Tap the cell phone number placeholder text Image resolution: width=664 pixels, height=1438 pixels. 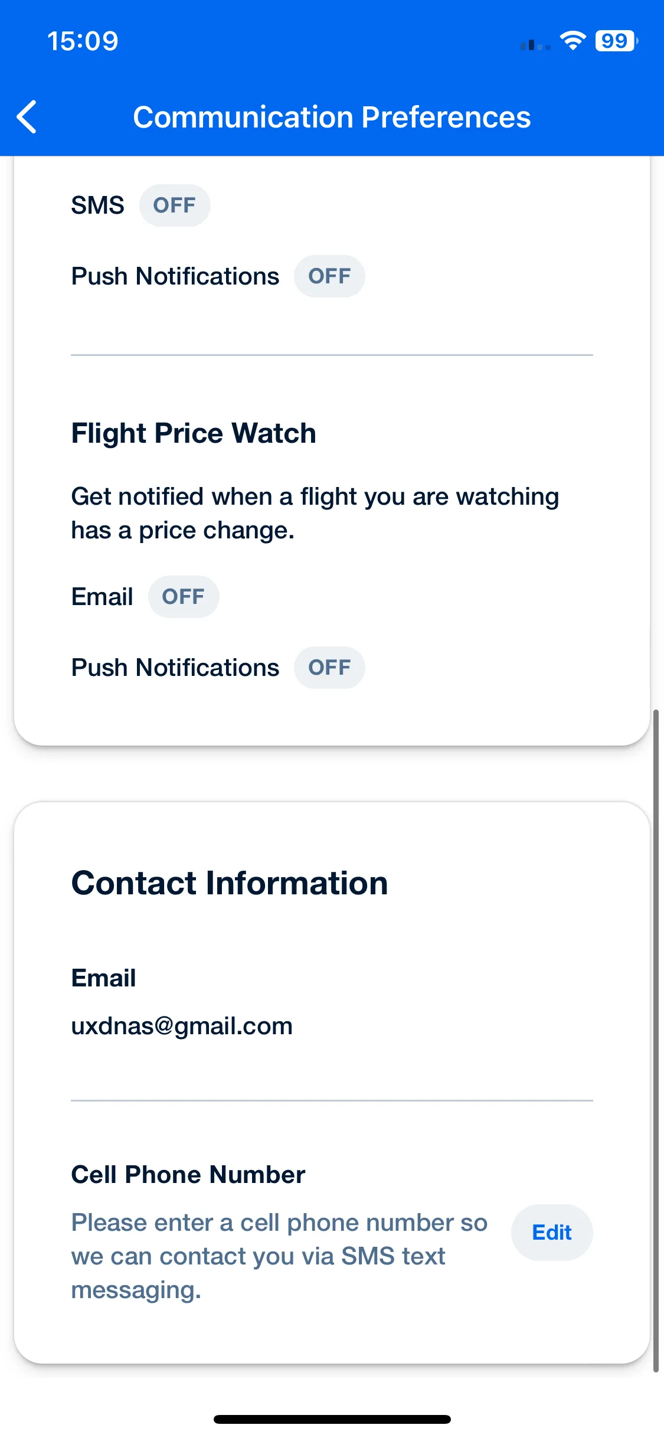click(279, 1256)
